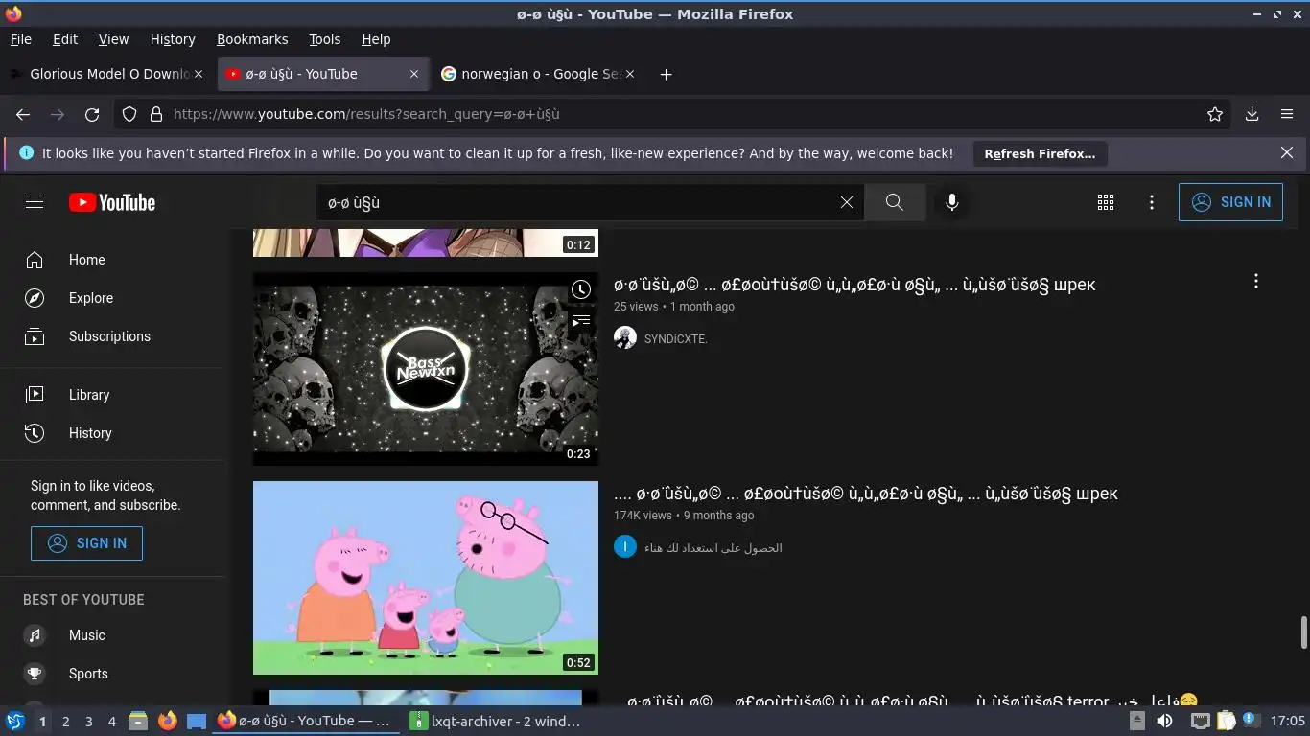The height and width of the screenshot is (736, 1310).
Task: Click the network tray icon
Action: (x=1200, y=721)
